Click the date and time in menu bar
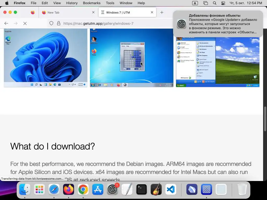The height and width of the screenshot is (200, 267). (x=246, y=3)
